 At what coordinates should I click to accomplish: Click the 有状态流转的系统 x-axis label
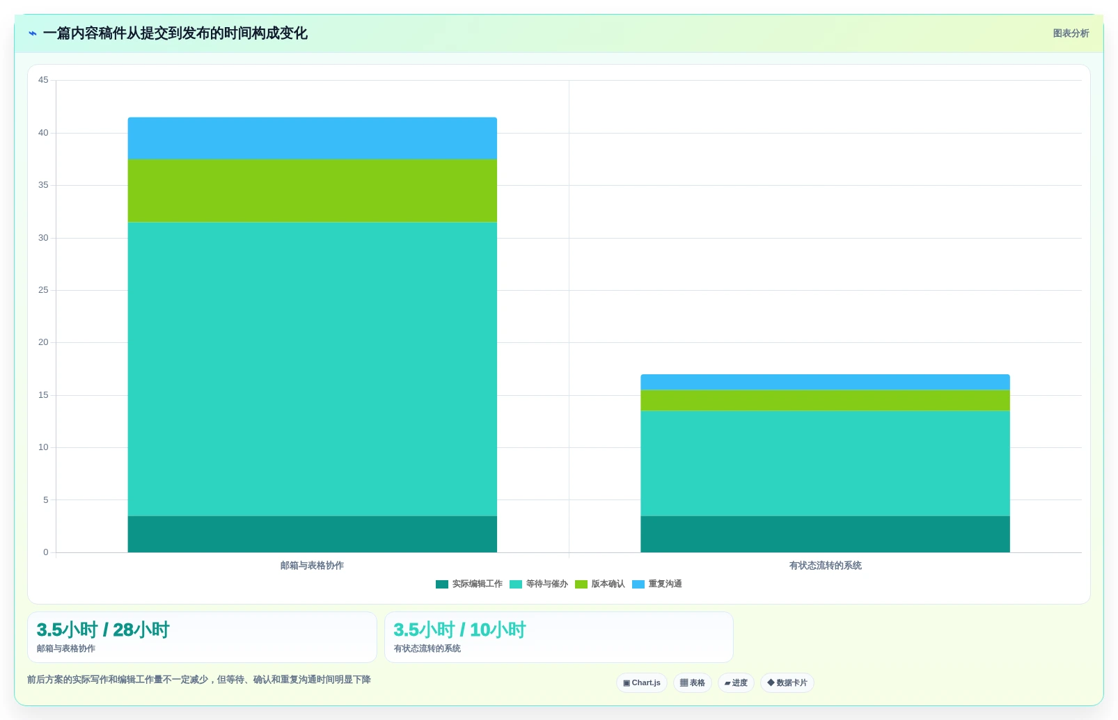[826, 566]
